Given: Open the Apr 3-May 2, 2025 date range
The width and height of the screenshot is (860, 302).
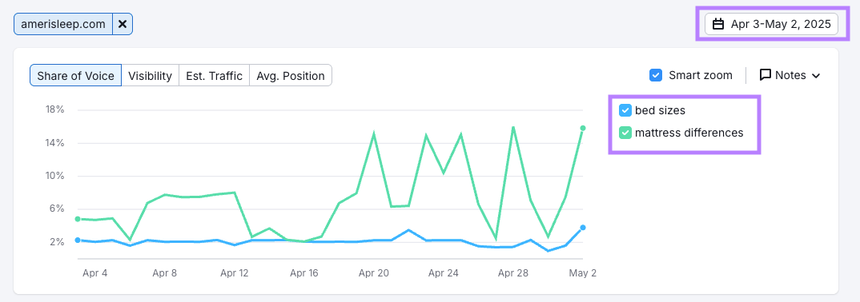Looking at the screenshot, I should click(x=771, y=24).
